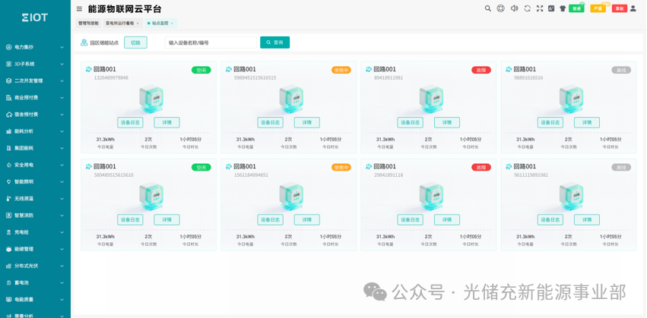The image size is (647, 318).
Task: Open the red 事故 alarm badge
Action: pos(620,8)
